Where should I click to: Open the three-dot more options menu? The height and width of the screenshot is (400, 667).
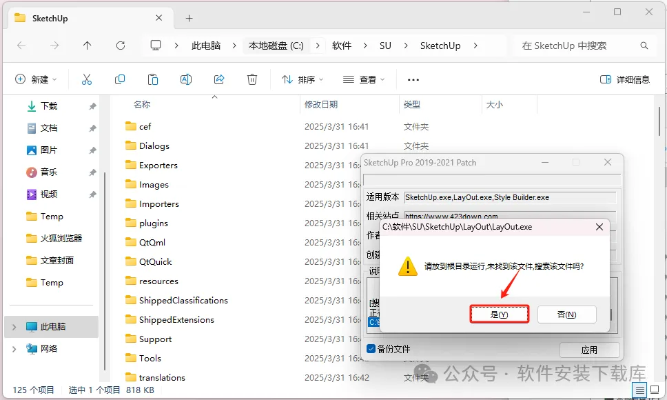click(x=413, y=79)
